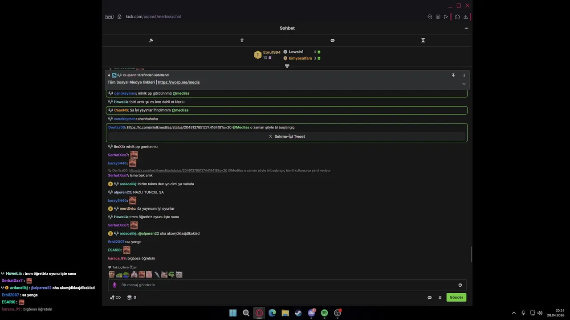570x320 pixels.
Task: Click the mertOvlc username in chat
Action: pos(127,208)
